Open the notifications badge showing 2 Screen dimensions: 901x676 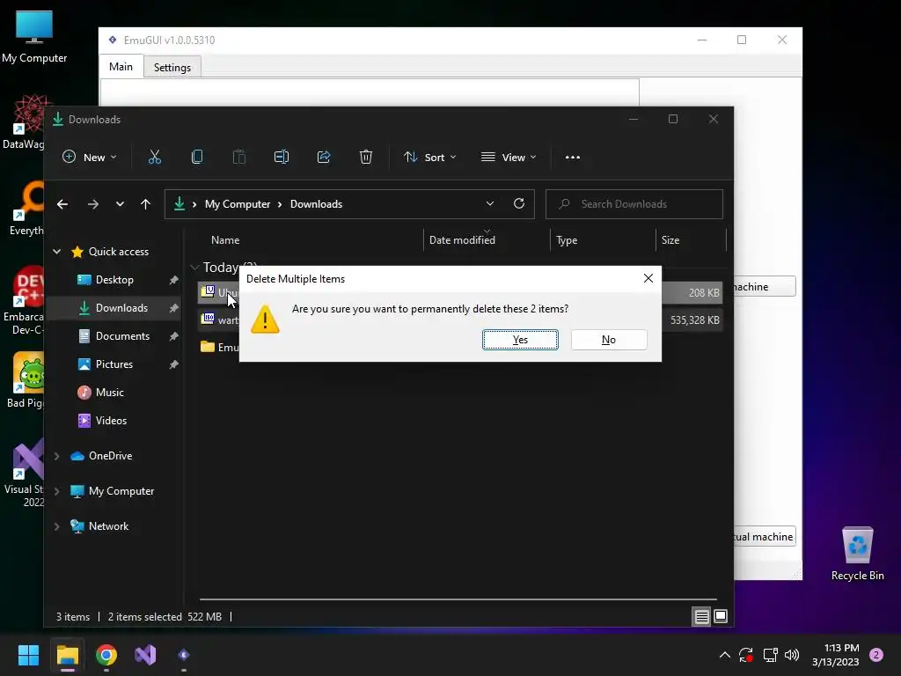pos(876,655)
